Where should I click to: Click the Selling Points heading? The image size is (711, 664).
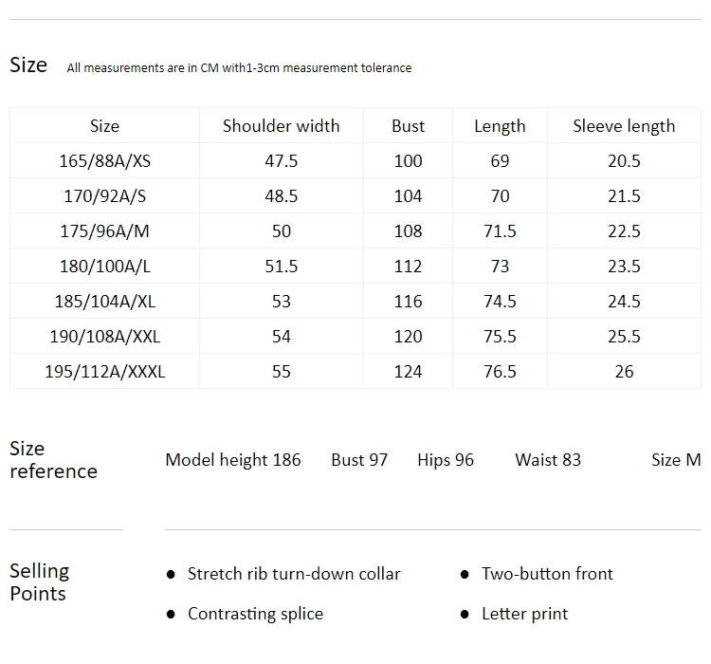40,581
